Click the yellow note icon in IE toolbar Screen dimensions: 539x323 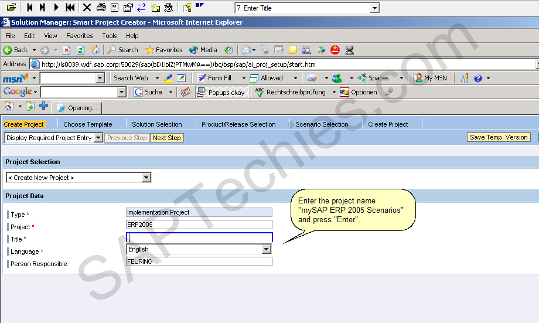[292, 50]
